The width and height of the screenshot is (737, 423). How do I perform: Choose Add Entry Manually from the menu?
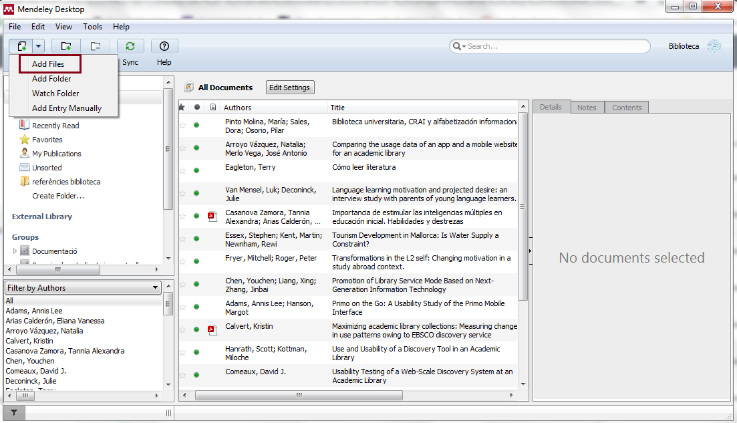point(67,108)
